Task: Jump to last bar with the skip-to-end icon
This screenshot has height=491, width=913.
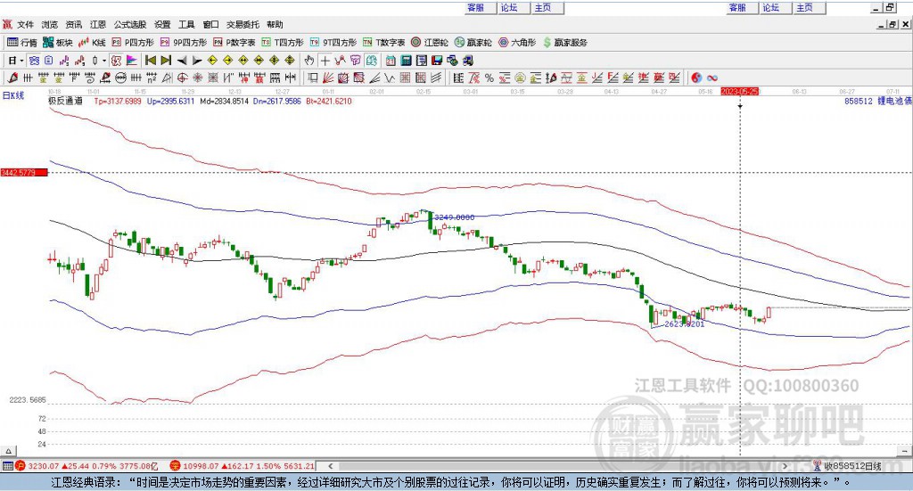Action: 166,61
